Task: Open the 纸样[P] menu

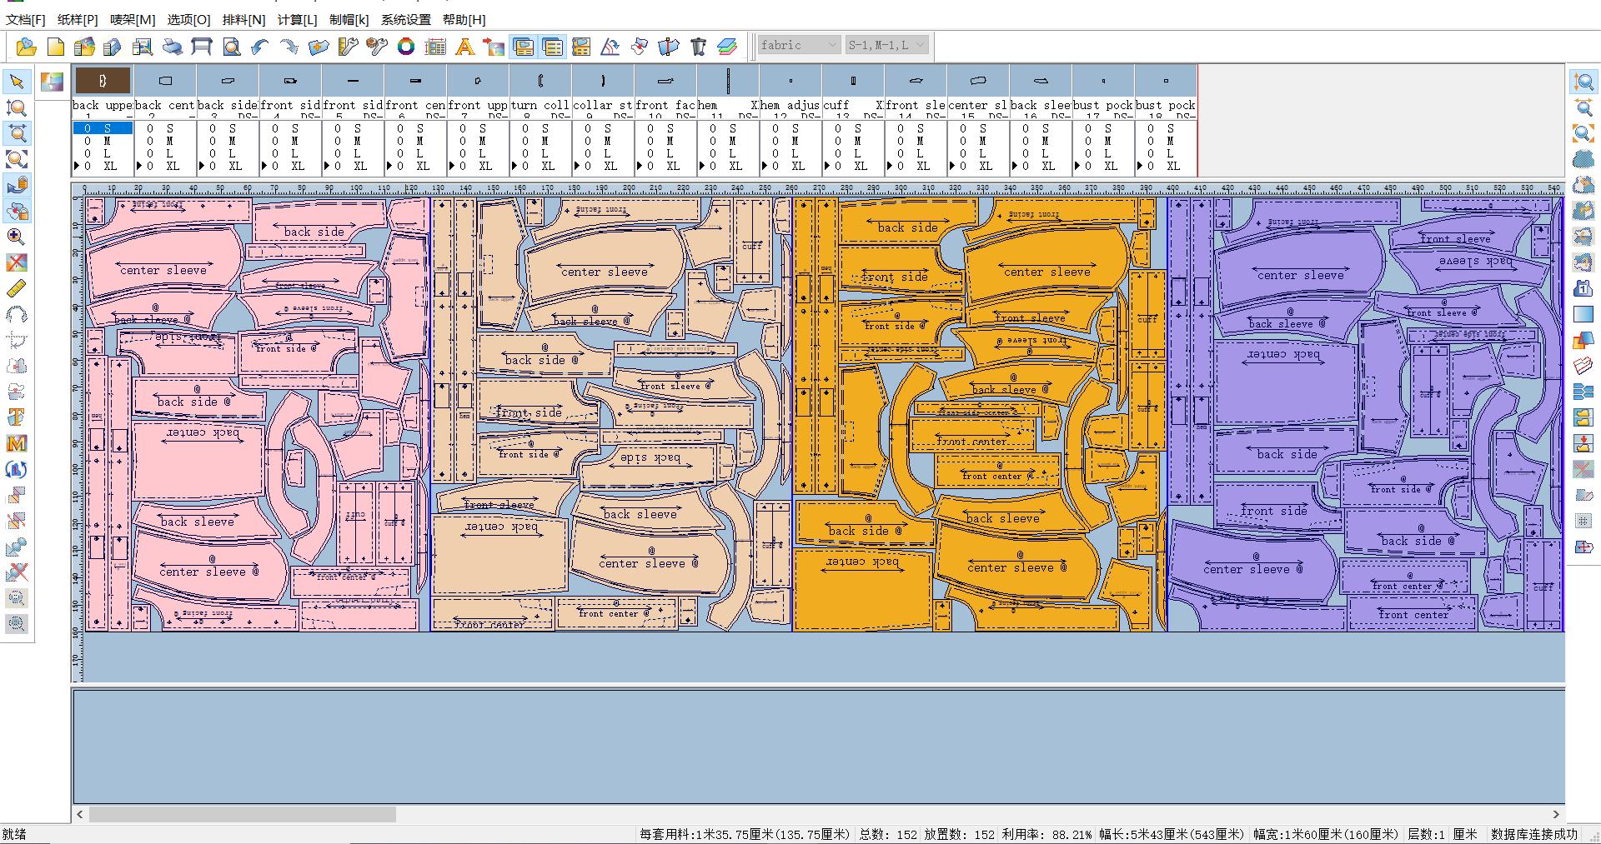Action: coord(78,19)
